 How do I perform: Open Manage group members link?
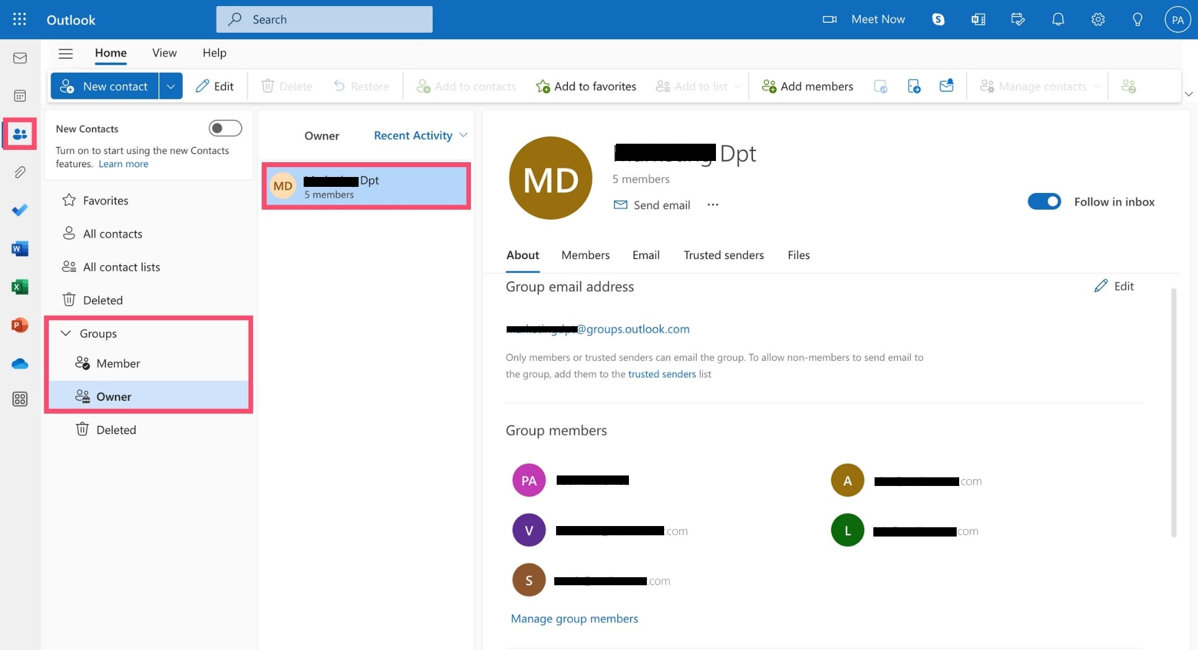click(574, 619)
